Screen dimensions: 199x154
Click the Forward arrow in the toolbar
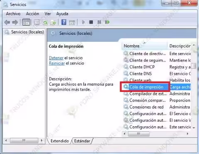[x=15, y=22]
